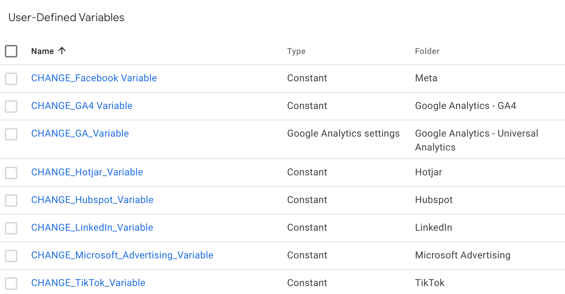The height and width of the screenshot is (294, 565).
Task: Select the CHANGE_GA4 Variable row checkbox
Action: click(x=11, y=106)
